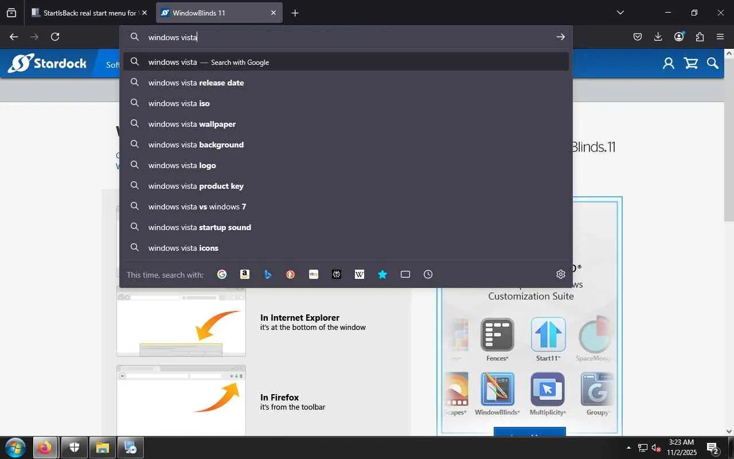Show hidden system tray icons

628,448
